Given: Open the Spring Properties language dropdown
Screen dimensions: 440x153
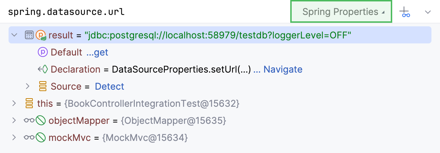Looking at the screenshot, I should click(341, 12).
